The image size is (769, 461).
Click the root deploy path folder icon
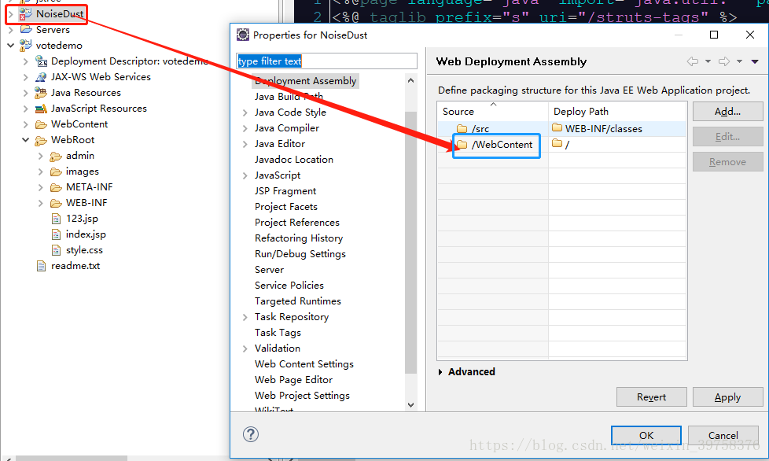[x=557, y=144]
